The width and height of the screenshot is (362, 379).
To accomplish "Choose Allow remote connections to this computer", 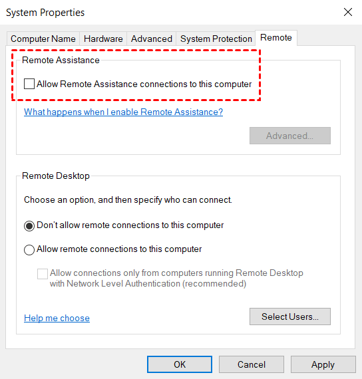I will coord(29,250).
